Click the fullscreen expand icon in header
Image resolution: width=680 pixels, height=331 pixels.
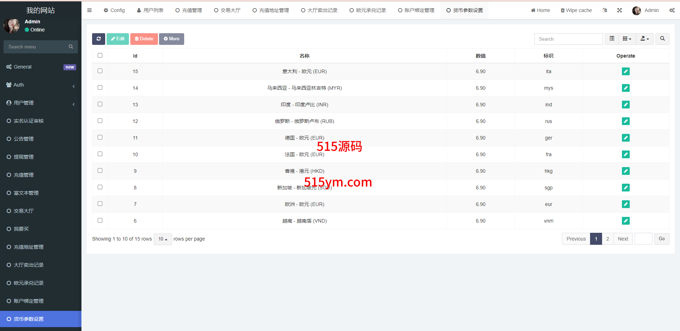pyautogui.click(x=619, y=11)
